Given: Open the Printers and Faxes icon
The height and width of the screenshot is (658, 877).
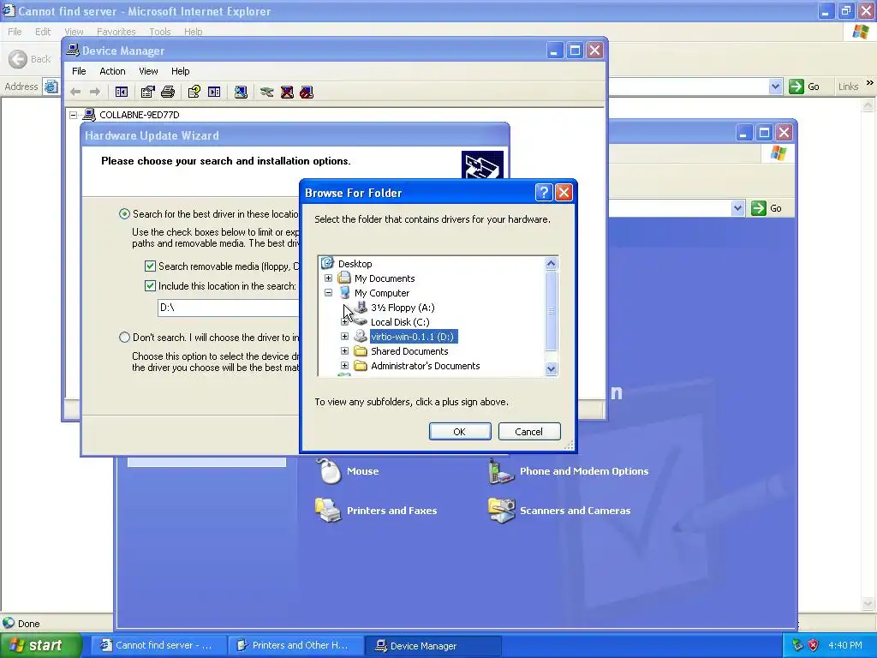Looking at the screenshot, I should pos(328,510).
